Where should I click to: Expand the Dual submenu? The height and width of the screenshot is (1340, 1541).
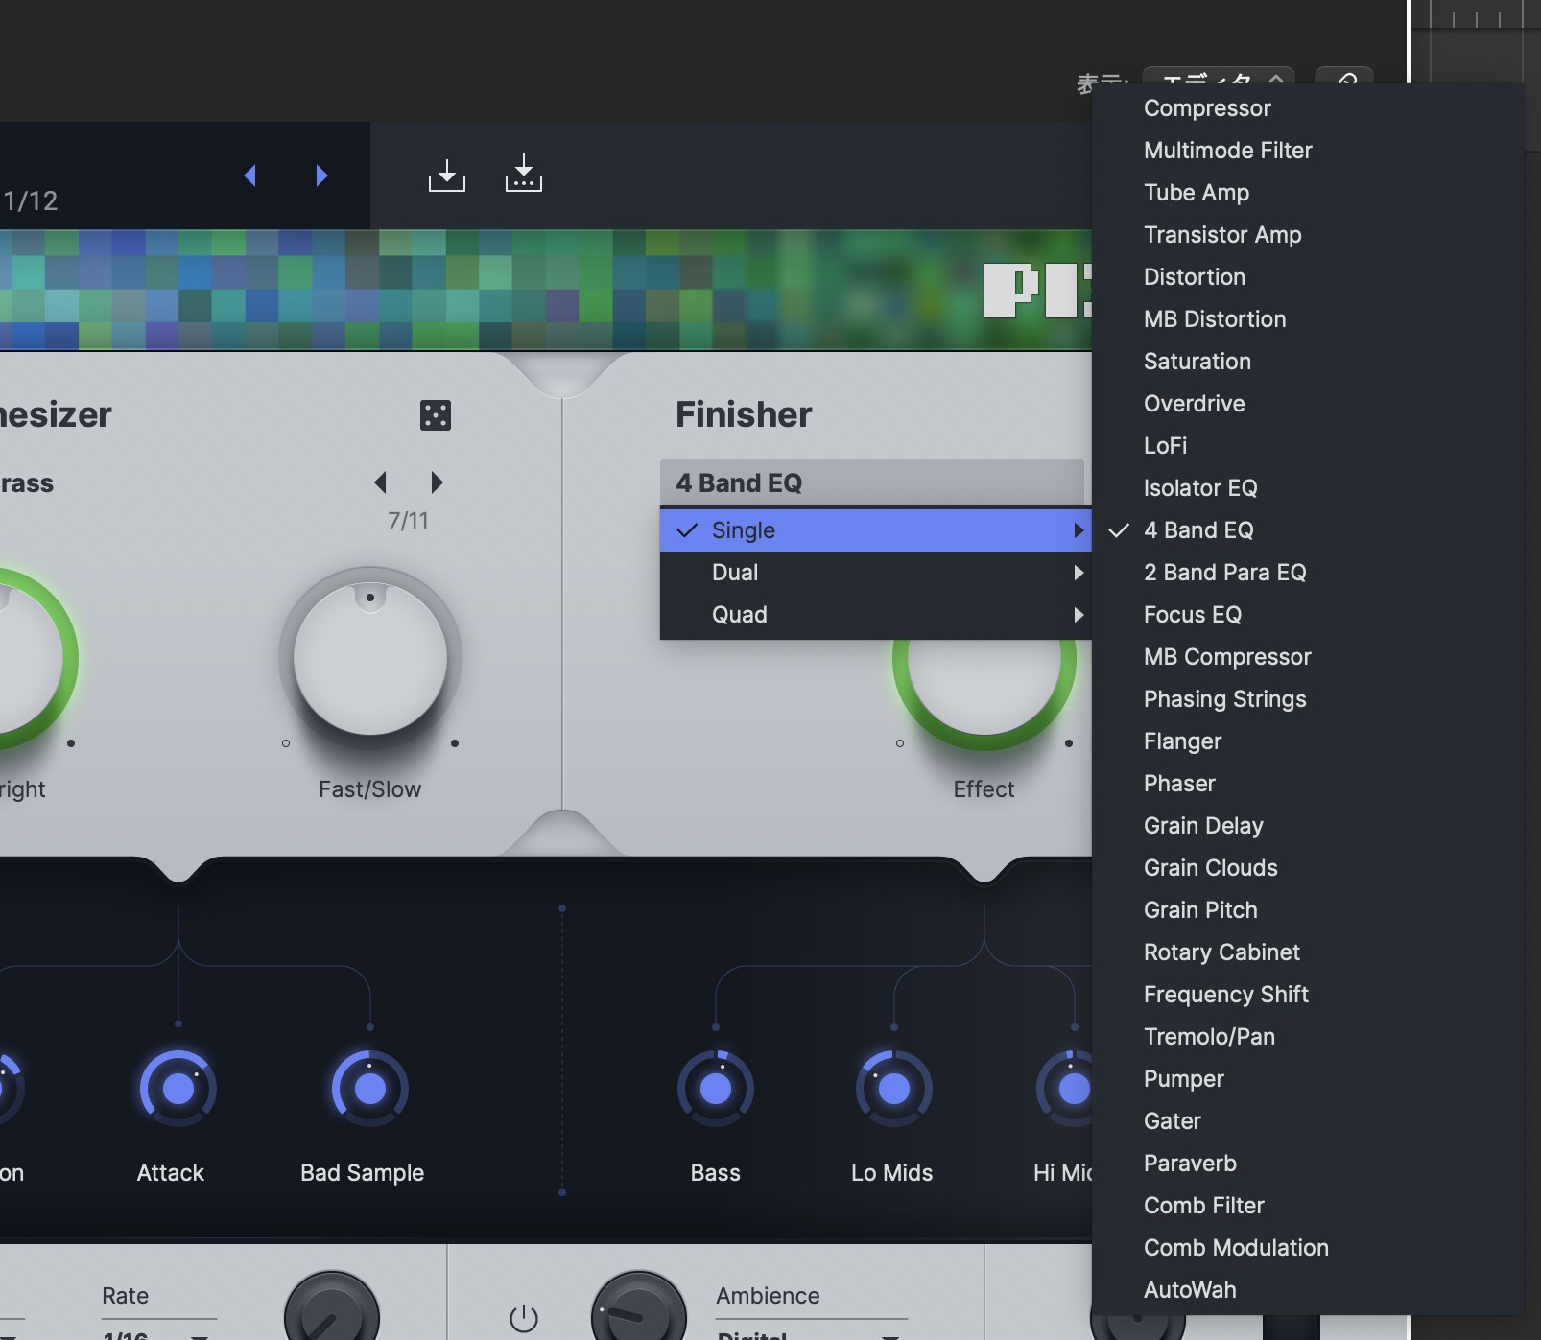point(875,573)
